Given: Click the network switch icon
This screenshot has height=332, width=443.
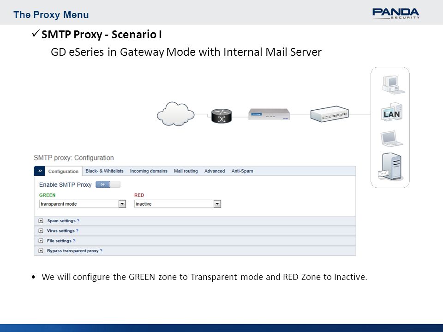Looking at the screenshot, I should [x=329, y=114].
